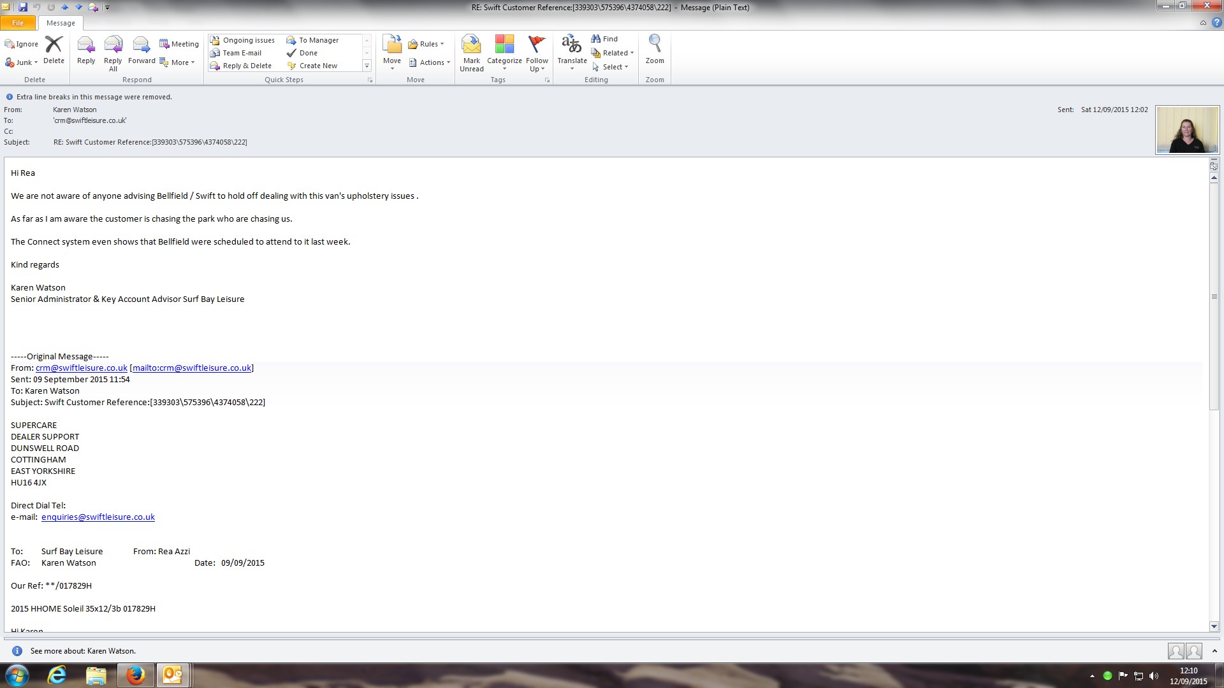The height and width of the screenshot is (688, 1224).
Task: Click Karen Watson's contact photo
Action: point(1187,129)
